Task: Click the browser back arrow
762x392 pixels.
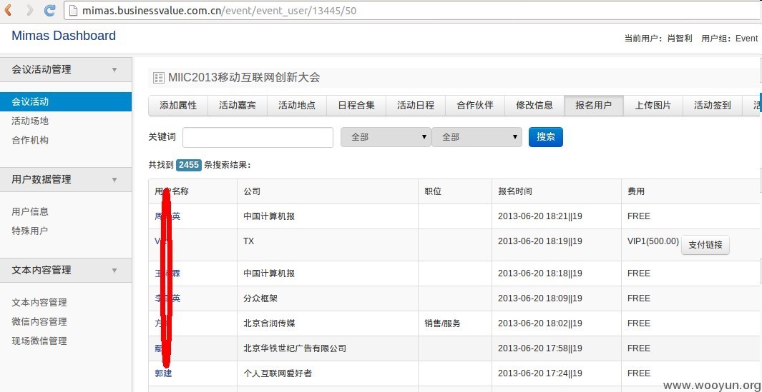Action: [x=8, y=10]
